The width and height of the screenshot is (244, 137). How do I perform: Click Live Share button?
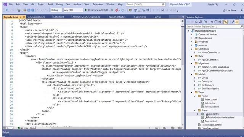click(x=230, y=10)
